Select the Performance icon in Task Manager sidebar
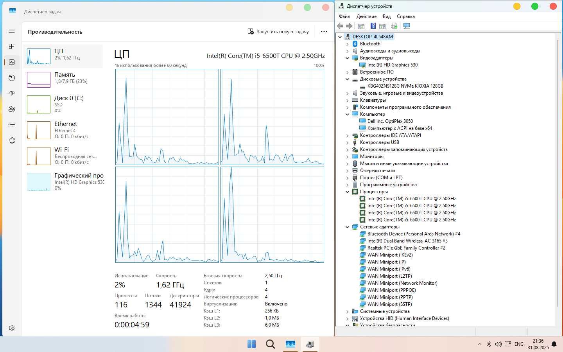 (x=12, y=62)
